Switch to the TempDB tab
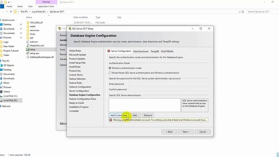 (x=155, y=51)
